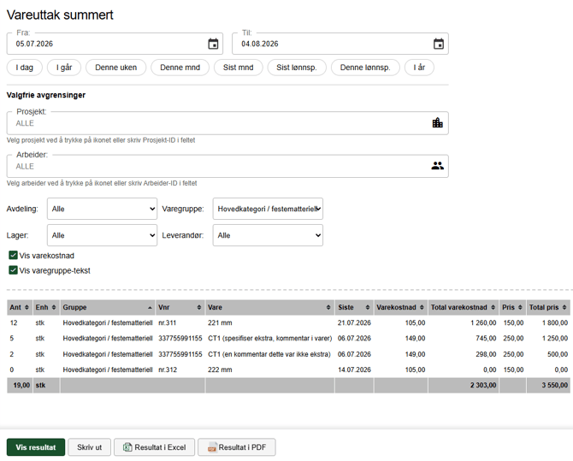573x461 pixels.
Task: Click the nr.311 item number cell
Action: 168,322
